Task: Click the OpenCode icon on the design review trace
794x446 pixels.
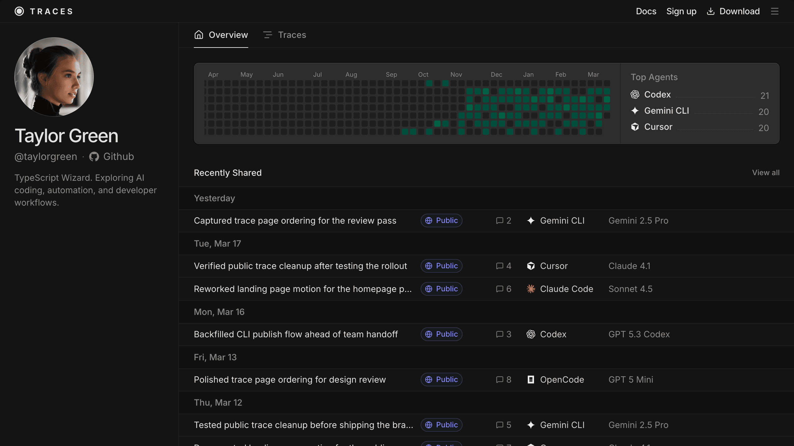Action: (x=531, y=380)
